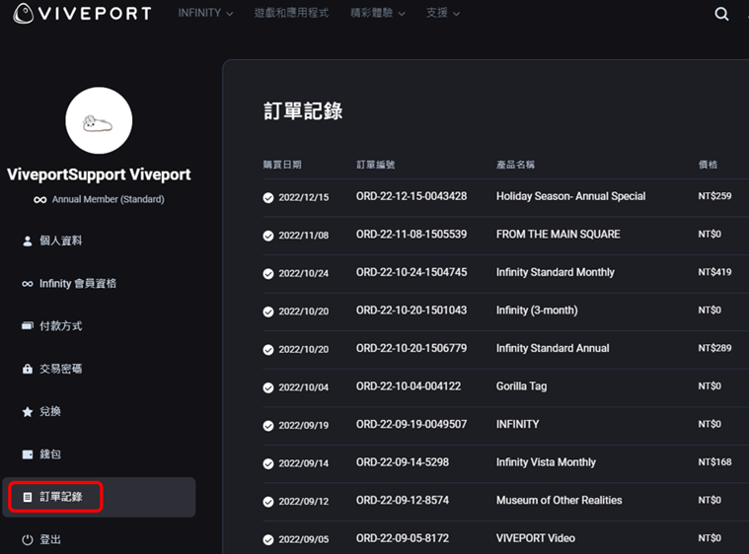Click order number ORD-22-09-05-8172
749x554 pixels.
click(x=403, y=538)
